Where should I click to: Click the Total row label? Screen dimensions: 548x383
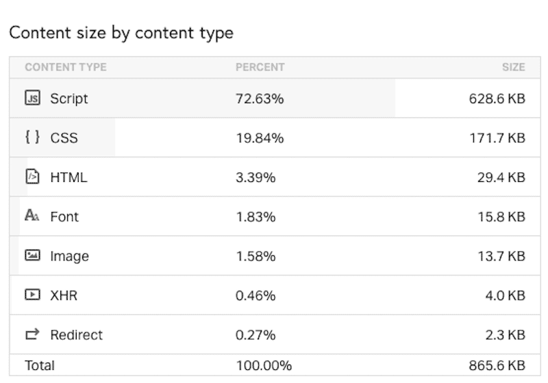pos(40,365)
